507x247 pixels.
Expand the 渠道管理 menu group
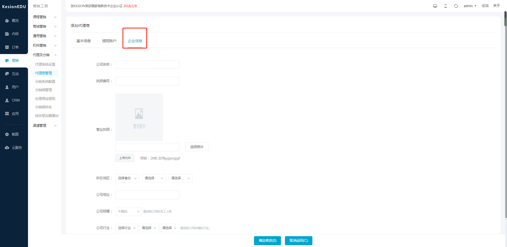45,125
